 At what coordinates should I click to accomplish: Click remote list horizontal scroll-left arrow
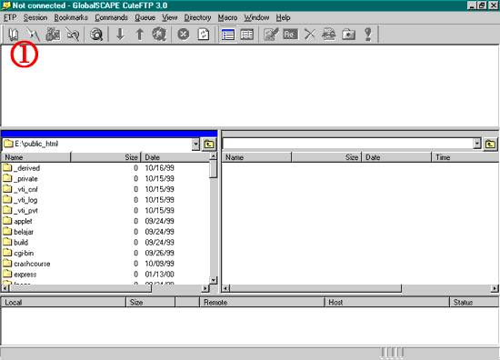point(225,288)
